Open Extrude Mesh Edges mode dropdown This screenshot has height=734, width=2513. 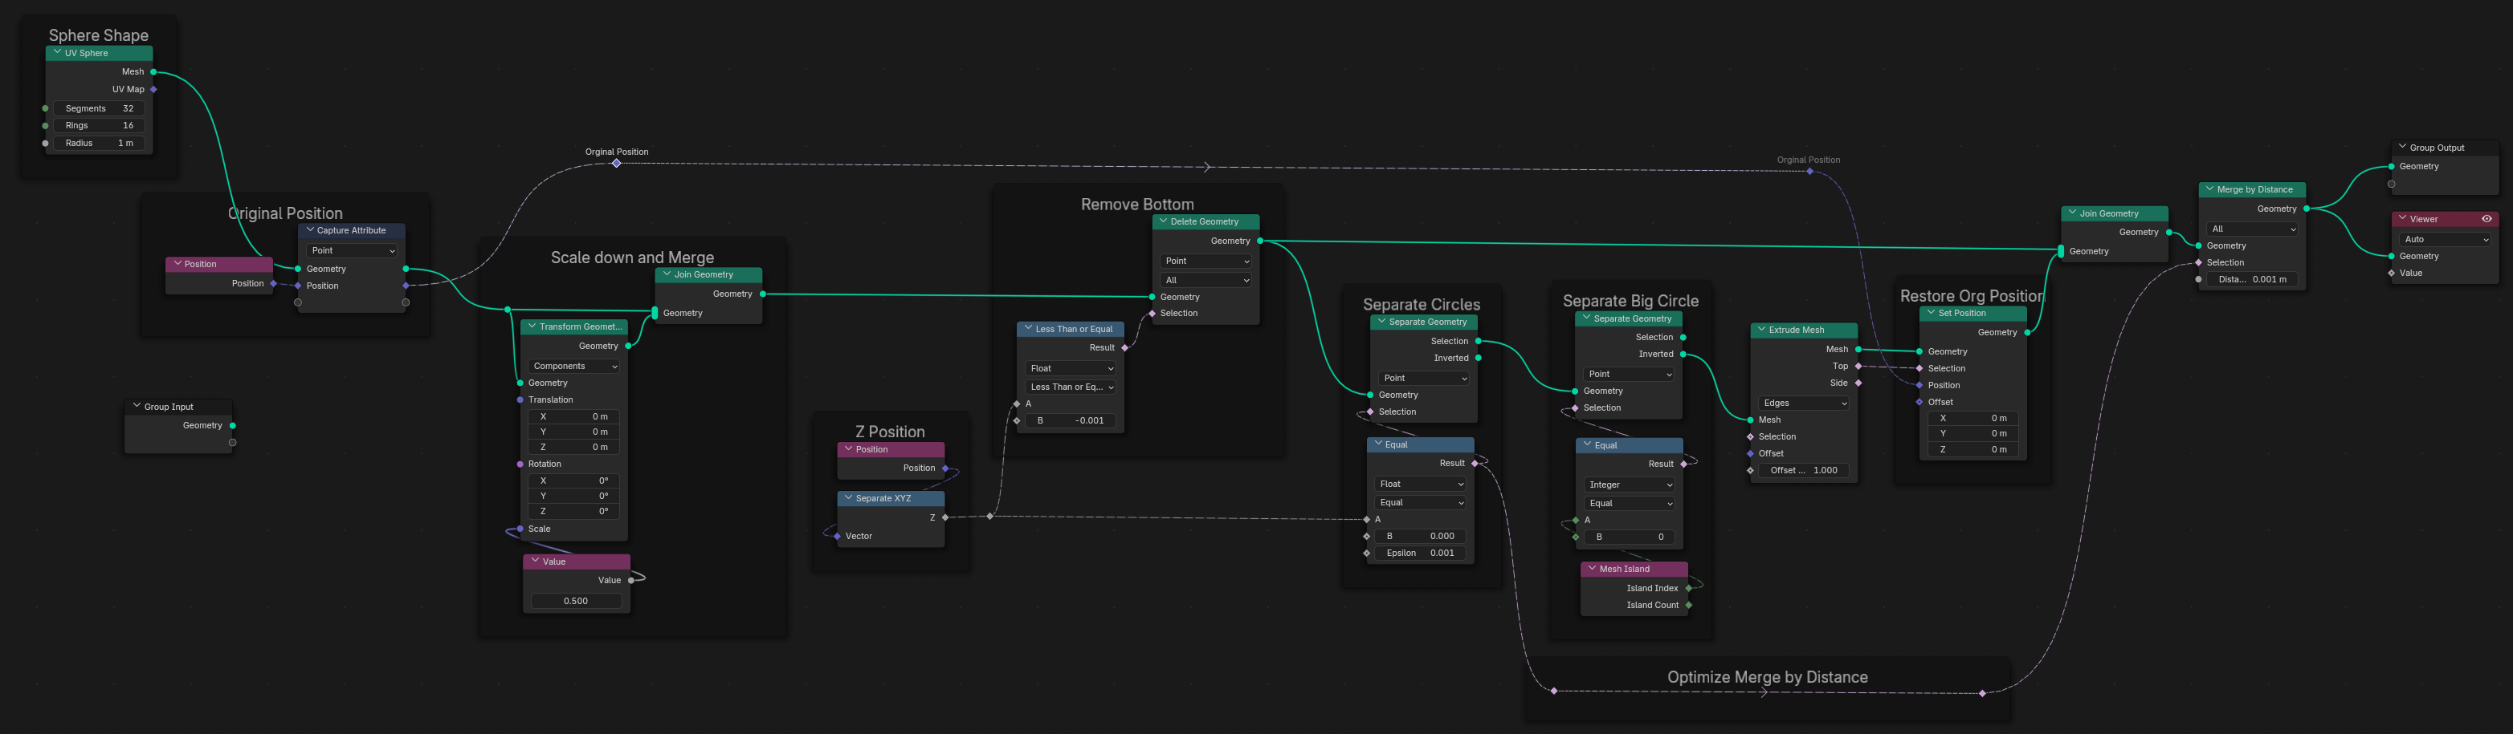tap(1804, 403)
